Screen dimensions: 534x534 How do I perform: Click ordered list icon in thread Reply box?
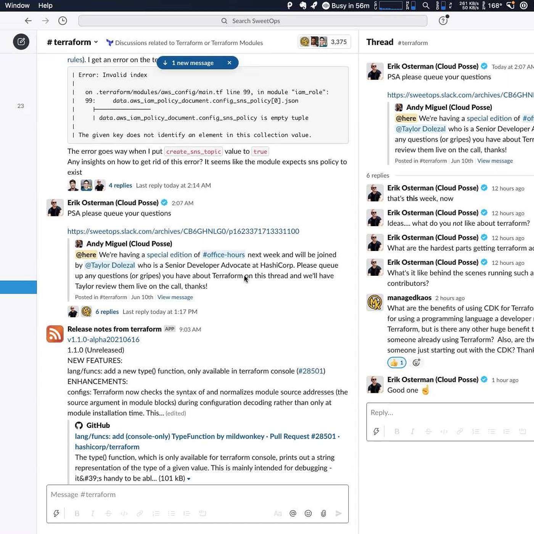coord(476,431)
